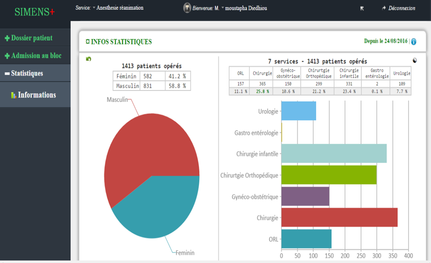Click the green refresh arrow icon
Image resolution: width=431 pixels, height=263 pixels.
point(88,59)
